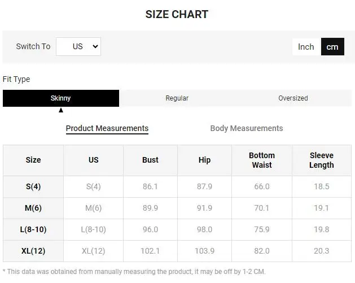
Task: Select the XL(12) size row label
Action: click(x=33, y=251)
